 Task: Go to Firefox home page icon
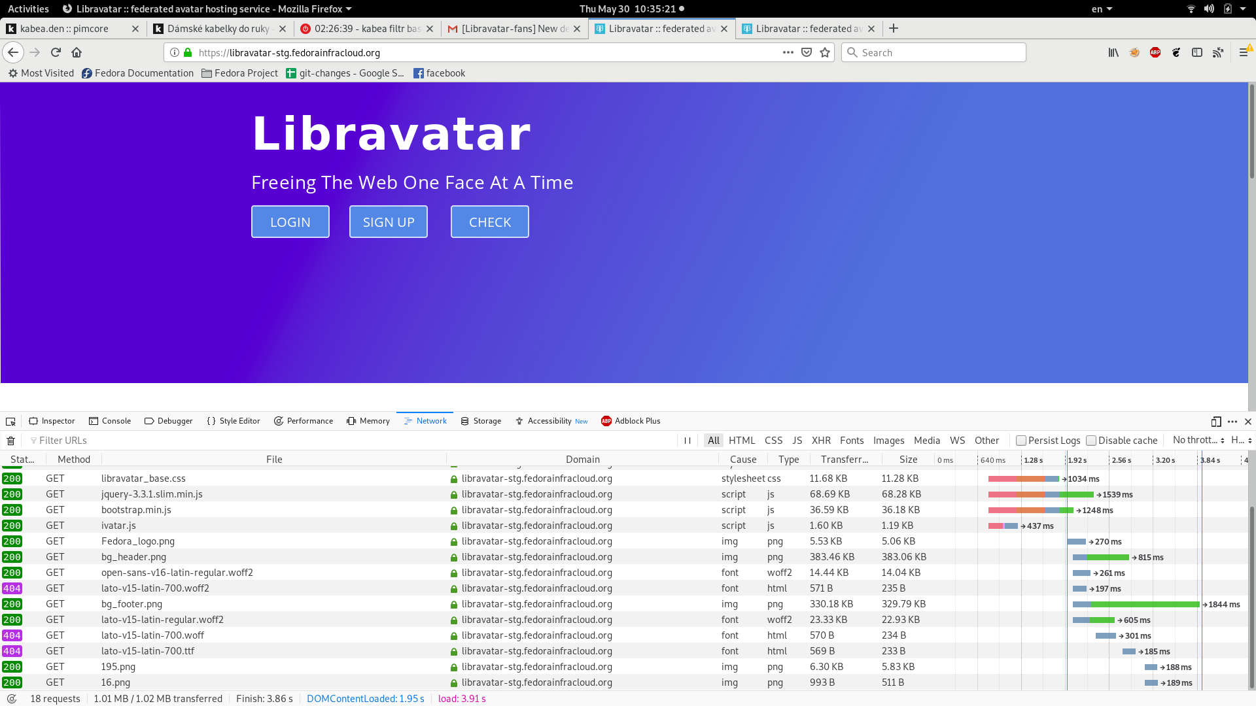[77, 52]
